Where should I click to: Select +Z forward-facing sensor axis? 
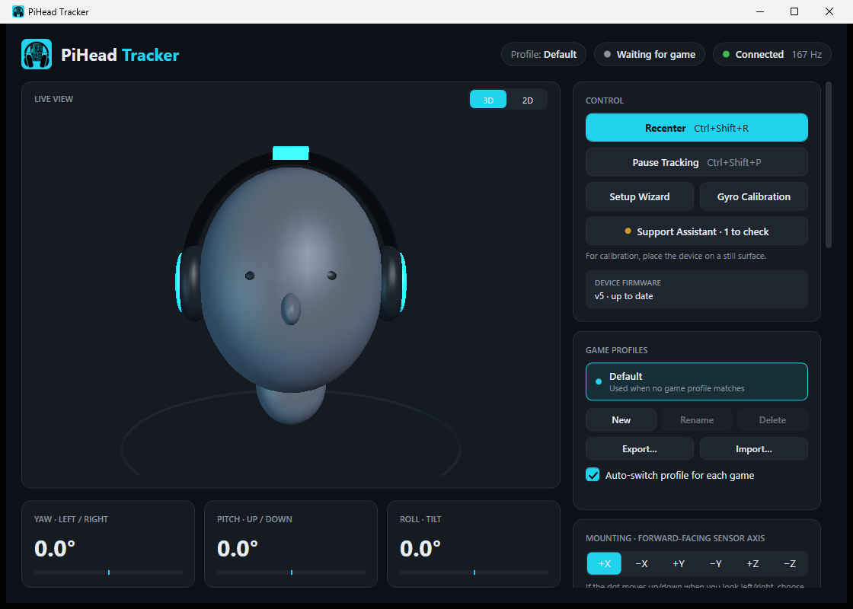[752, 563]
